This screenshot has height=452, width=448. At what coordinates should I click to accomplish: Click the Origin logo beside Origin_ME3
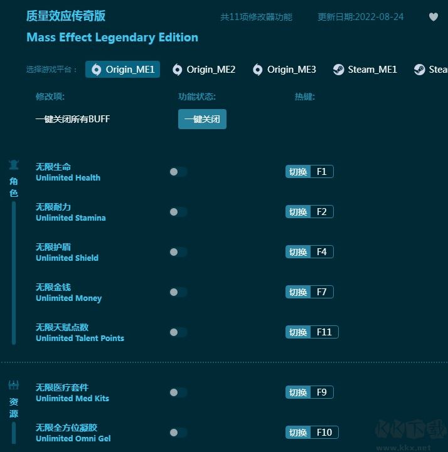point(257,70)
